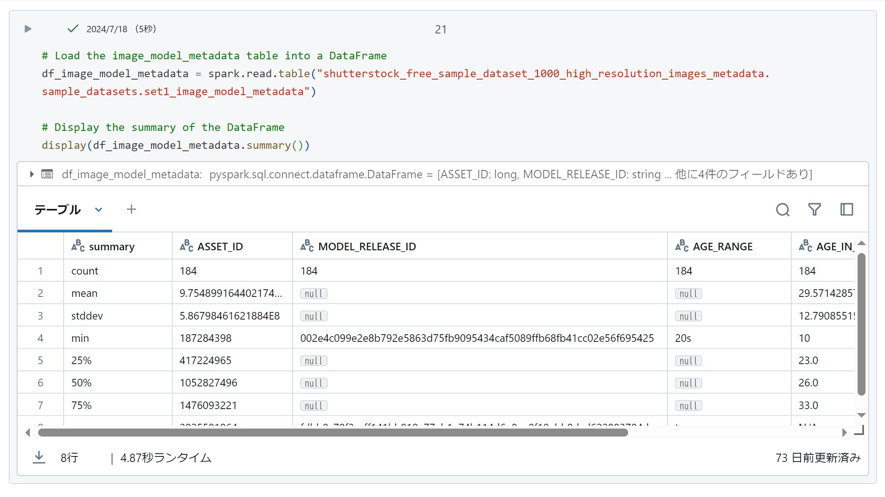Click the MODEL_RELEASE_ID column header
The width and height of the screenshot is (885, 497).
point(367,247)
